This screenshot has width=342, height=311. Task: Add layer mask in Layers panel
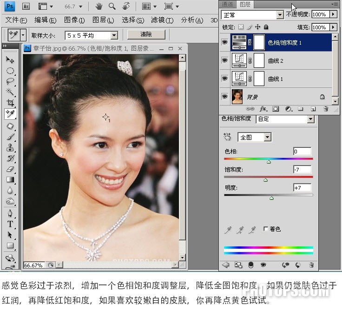coord(276,109)
